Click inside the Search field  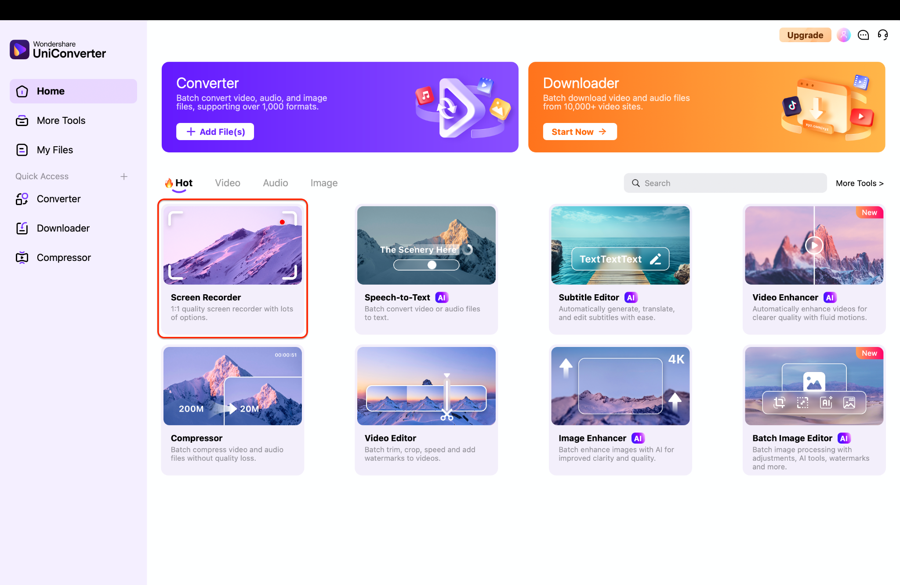tap(725, 183)
